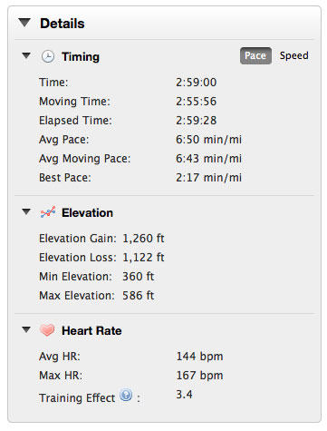The width and height of the screenshot is (327, 431).
Task: Select the Elevation Gain value 1,260 ft
Action: (x=143, y=239)
